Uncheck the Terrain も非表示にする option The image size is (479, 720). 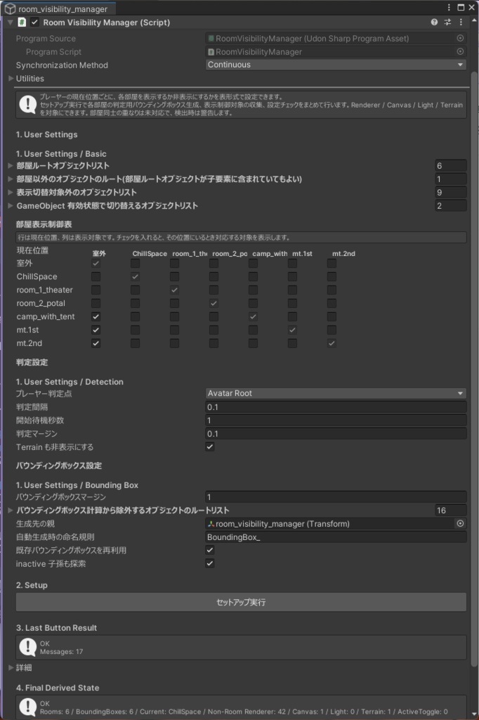click(209, 446)
